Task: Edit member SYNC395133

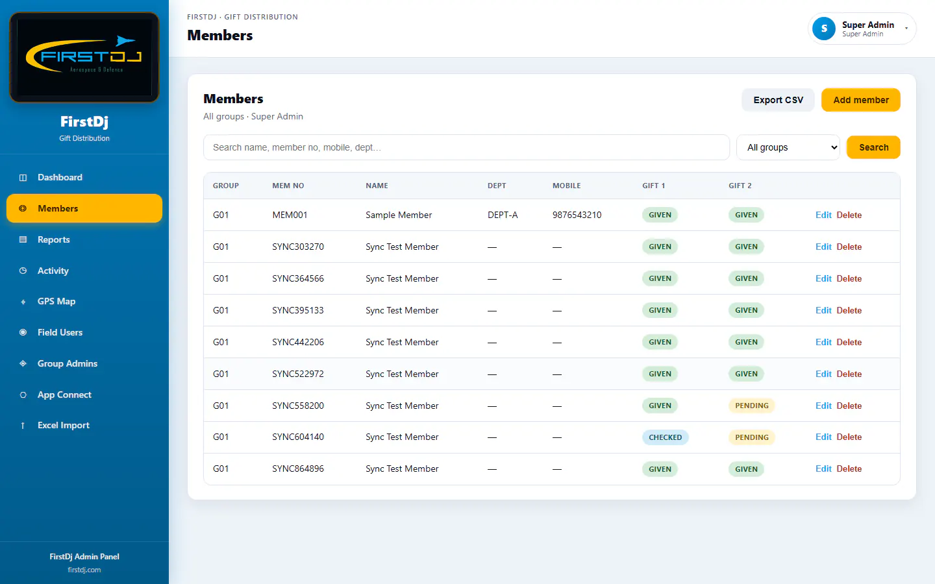Action: [823, 310]
